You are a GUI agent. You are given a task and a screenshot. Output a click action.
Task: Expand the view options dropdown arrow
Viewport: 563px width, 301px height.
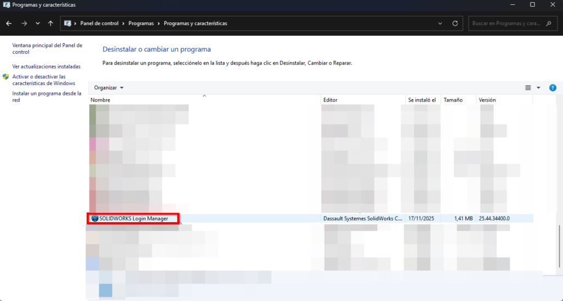538,88
